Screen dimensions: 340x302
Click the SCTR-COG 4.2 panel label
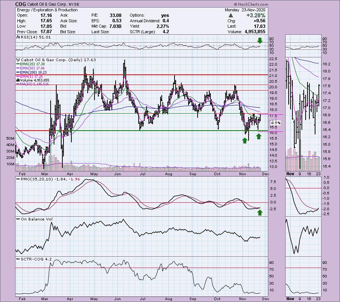click(36, 259)
